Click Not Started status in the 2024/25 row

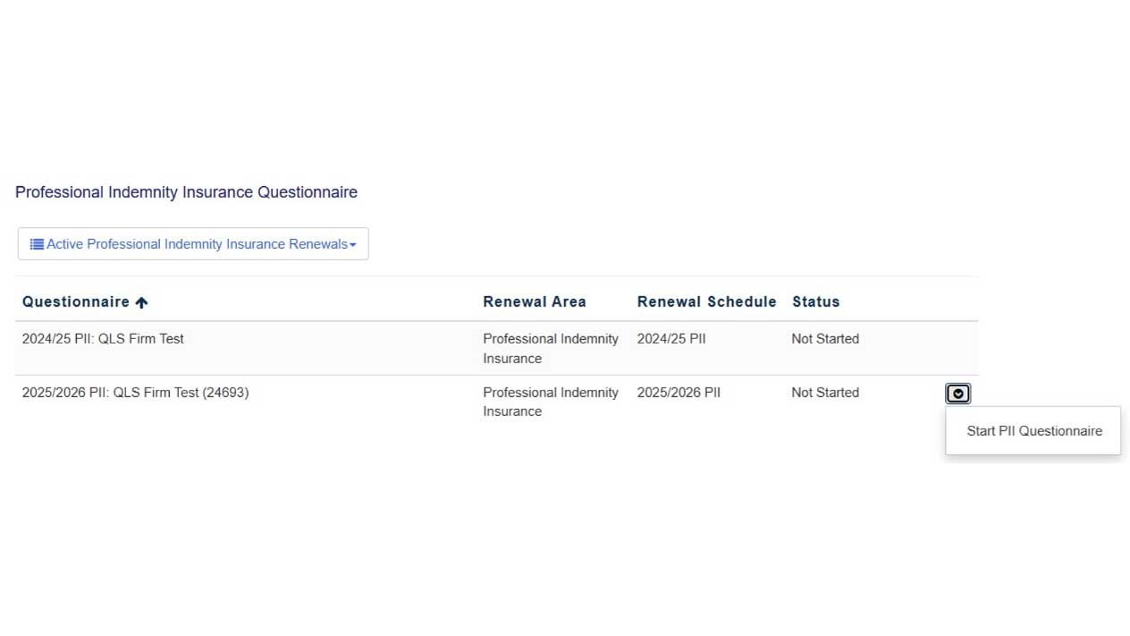click(824, 339)
